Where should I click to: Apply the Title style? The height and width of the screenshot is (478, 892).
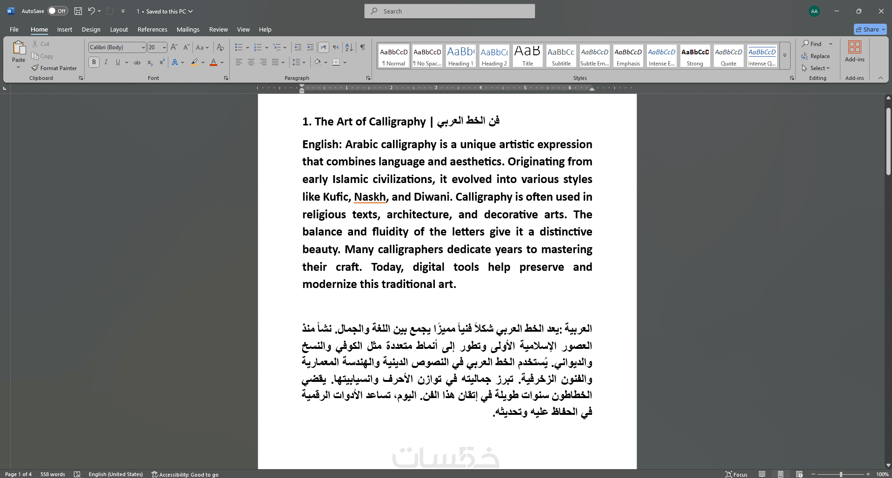[527, 56]
